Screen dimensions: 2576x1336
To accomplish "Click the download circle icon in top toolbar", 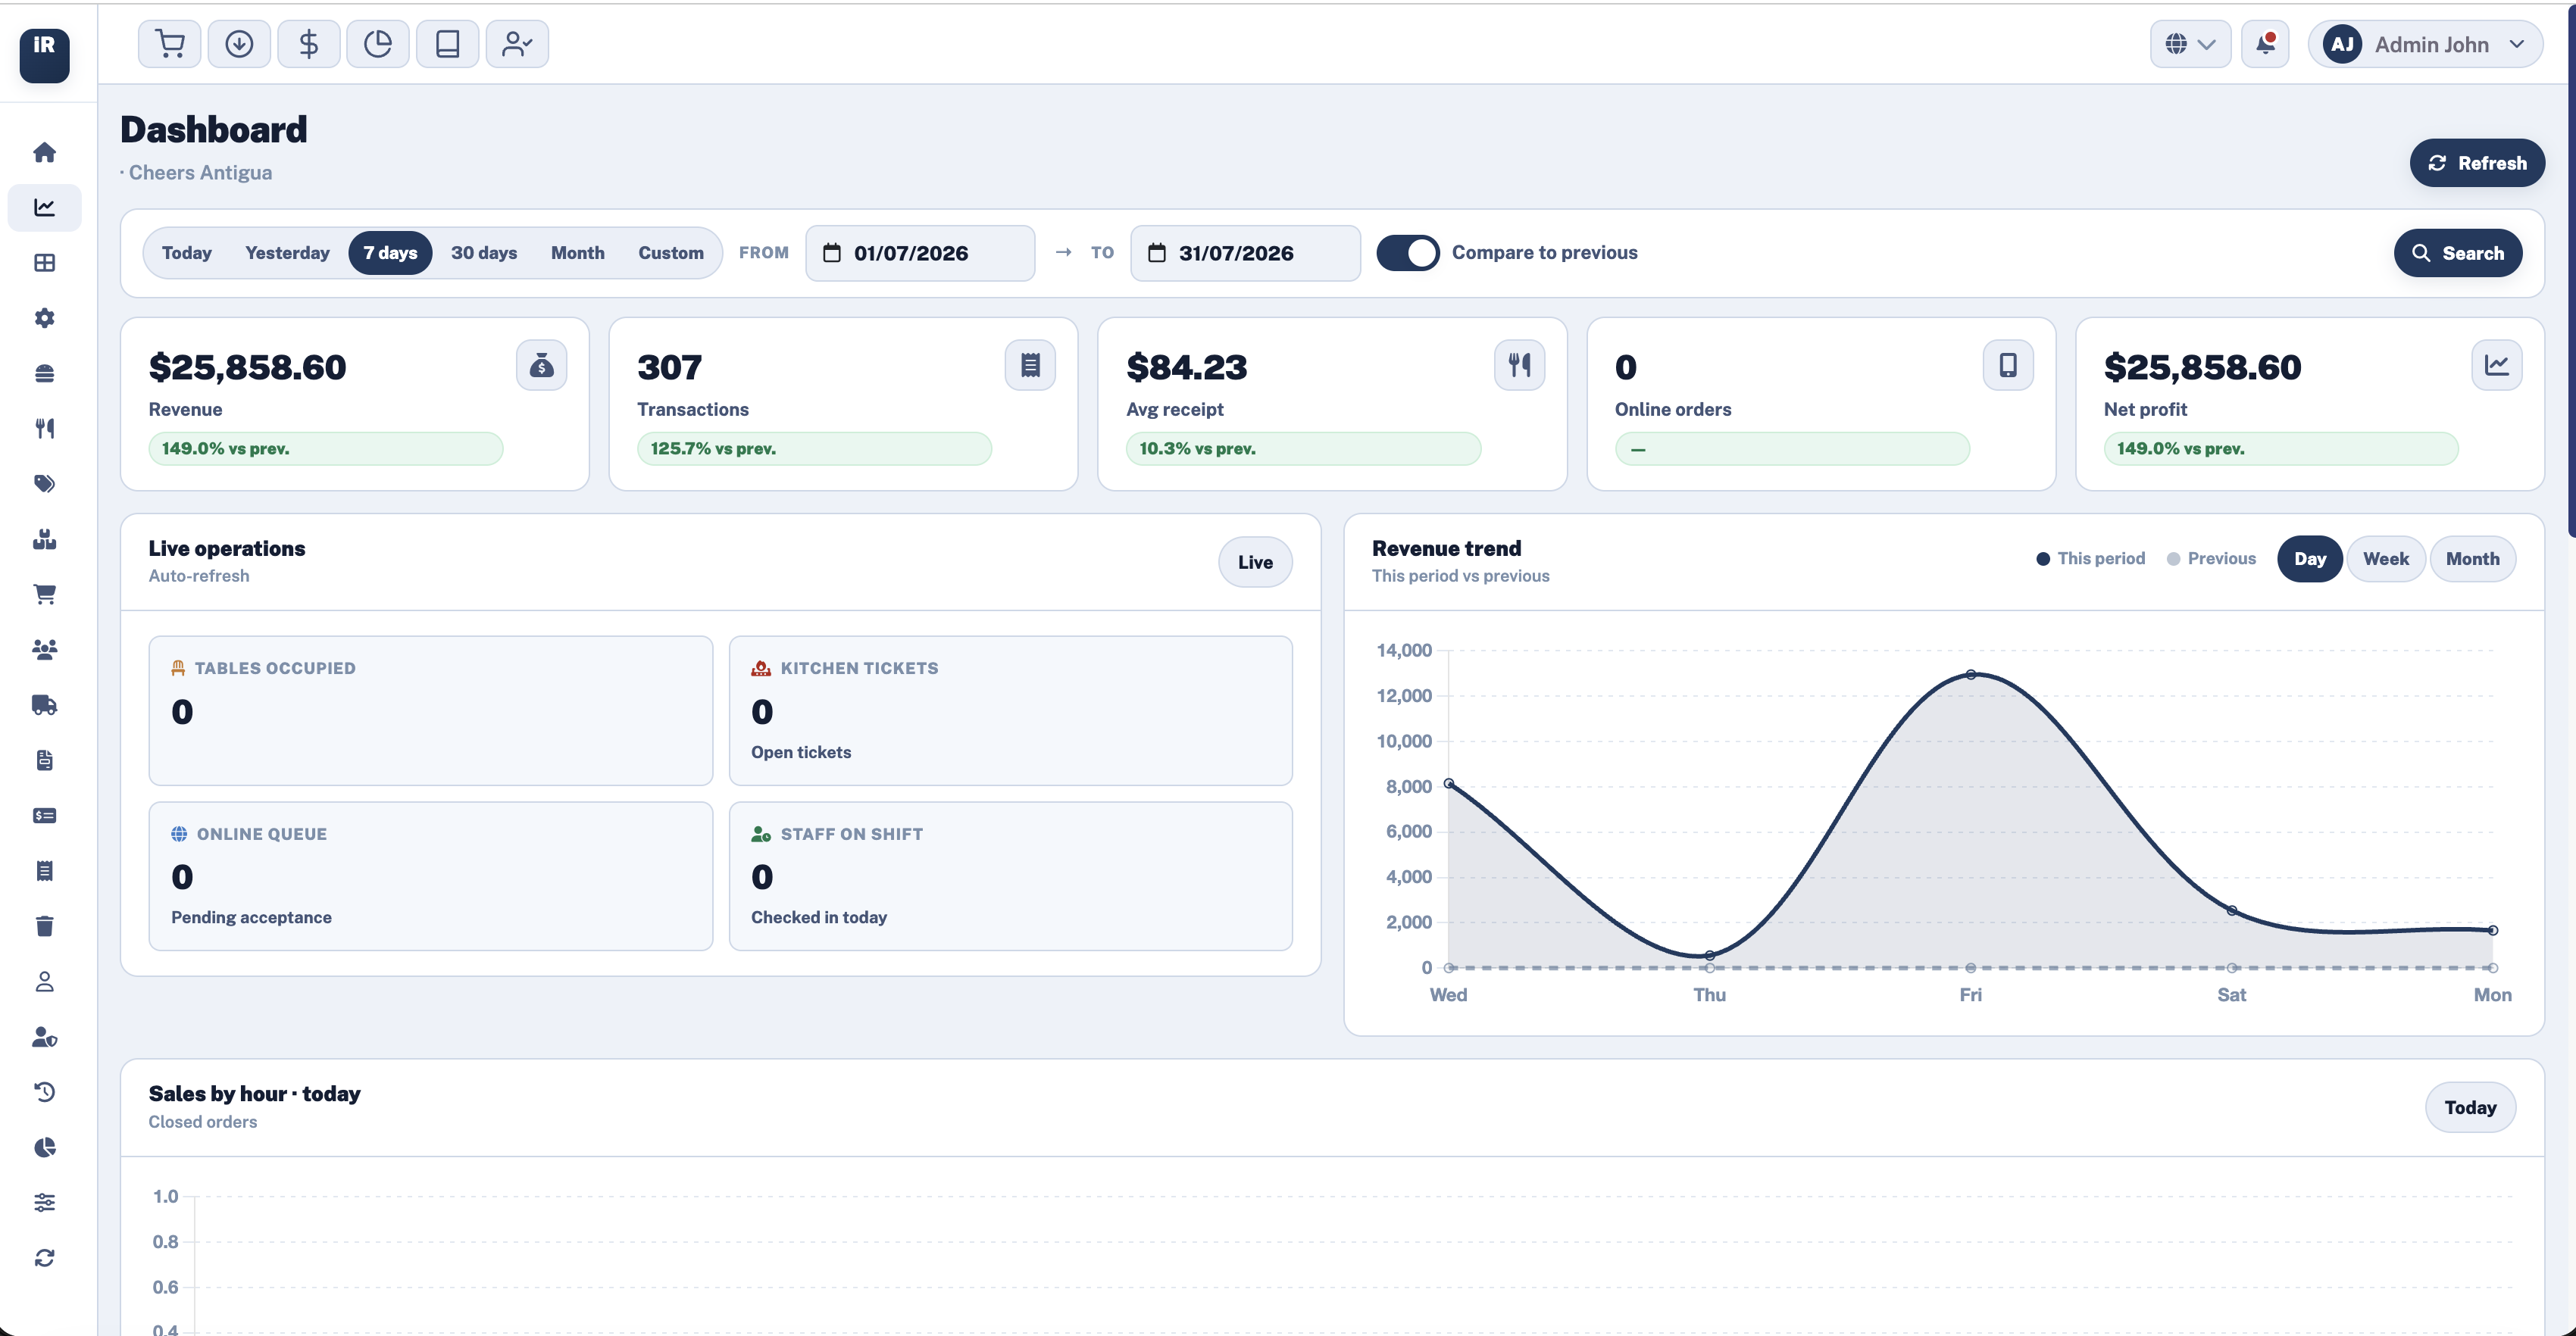I will (239, 44).
